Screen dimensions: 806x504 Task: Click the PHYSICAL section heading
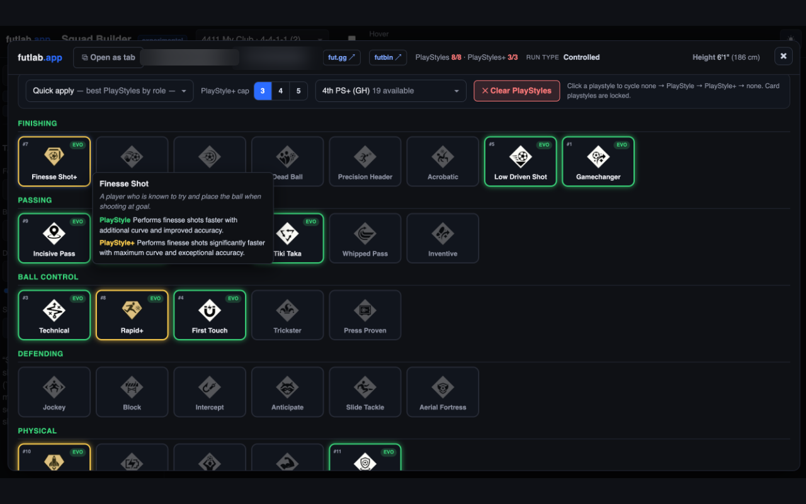coord(37,431)
